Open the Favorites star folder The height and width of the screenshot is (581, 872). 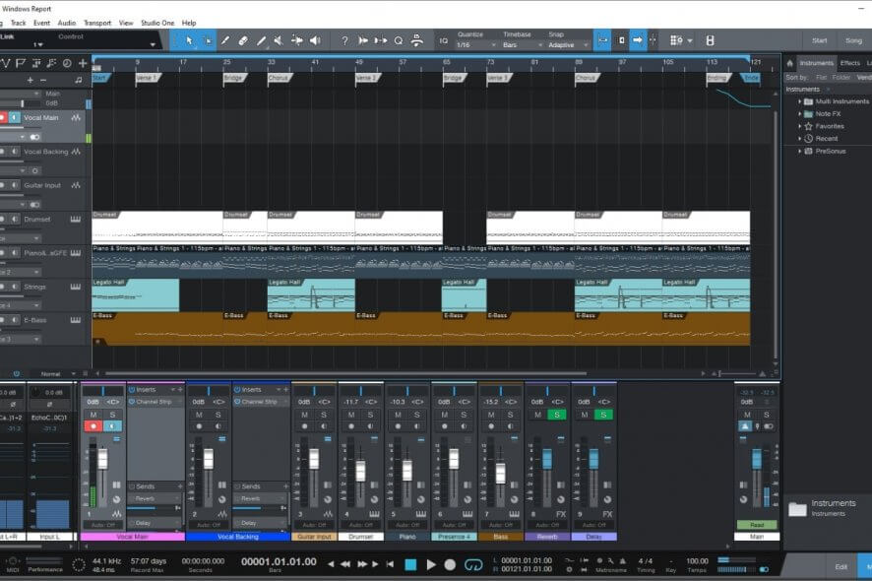coord(809,126)
